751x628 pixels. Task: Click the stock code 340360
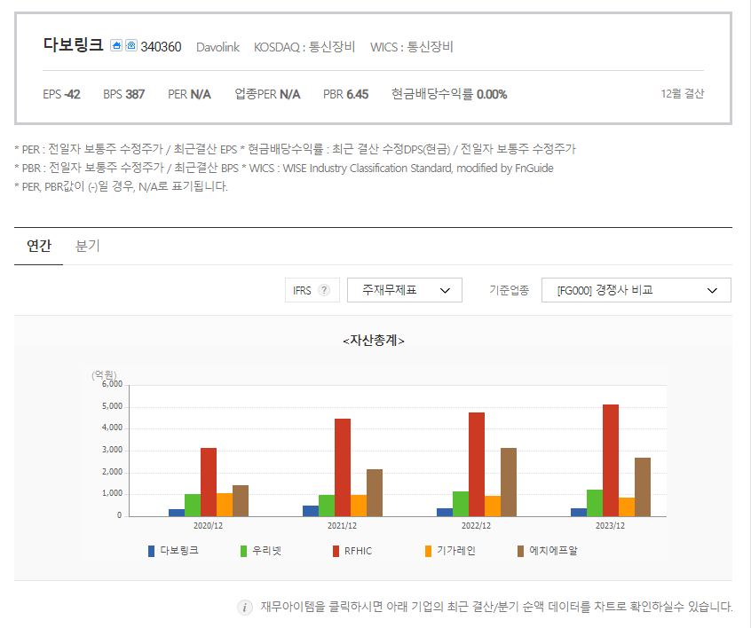(161, 47)
